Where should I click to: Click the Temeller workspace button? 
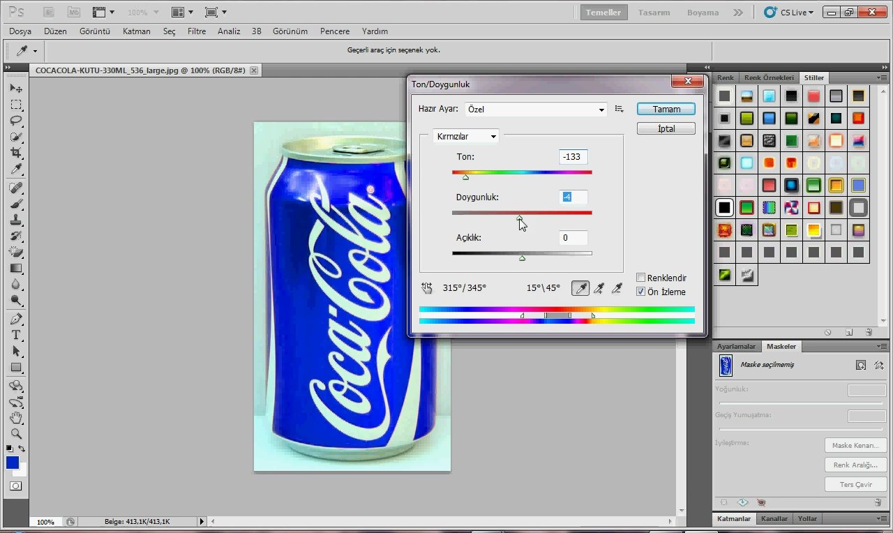(x=603, y=13)
